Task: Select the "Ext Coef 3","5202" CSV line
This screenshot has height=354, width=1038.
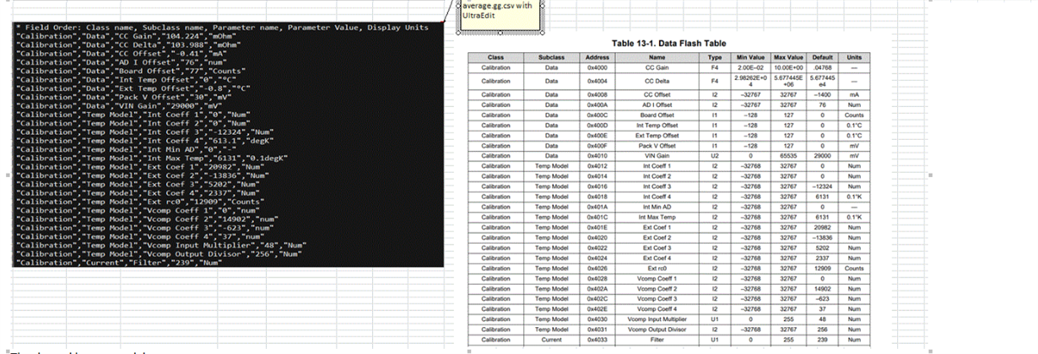Action: [x=139, y=185]
